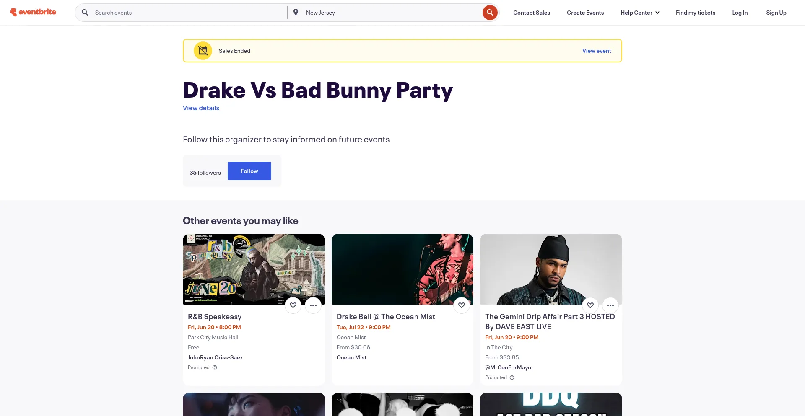Like the R&B Speakeasy event
This screenshot has height=416, width=805.
[293, 305]
